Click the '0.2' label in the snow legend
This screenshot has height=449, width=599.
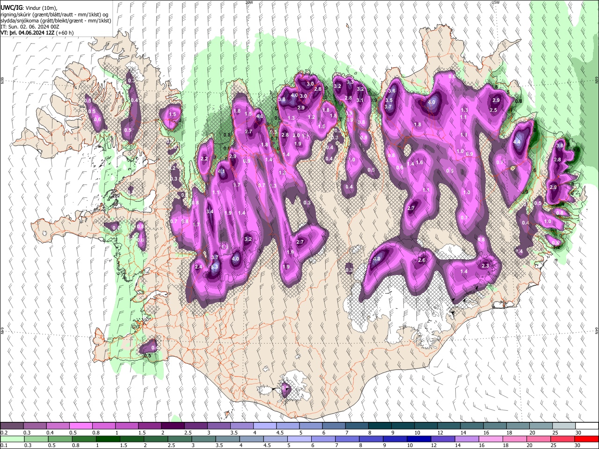click(x=4, y=433)
